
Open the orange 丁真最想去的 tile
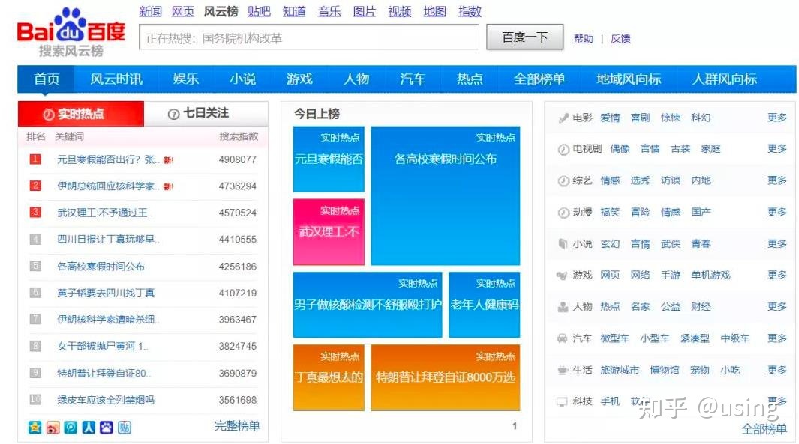click(x=329, y=377)
